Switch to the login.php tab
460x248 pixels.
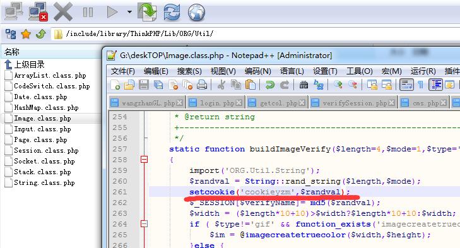(x=215, y=103)
